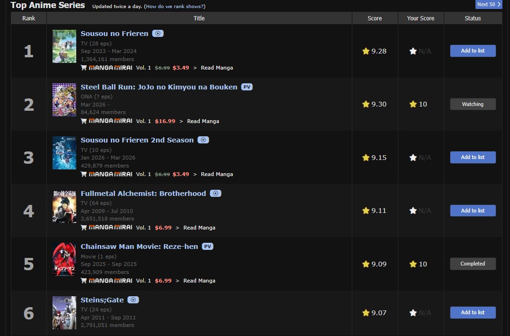Add Fullmetal Alchemist: Brotherhood to list
This screenshot has width=510, height=336.
click(473, 211)
